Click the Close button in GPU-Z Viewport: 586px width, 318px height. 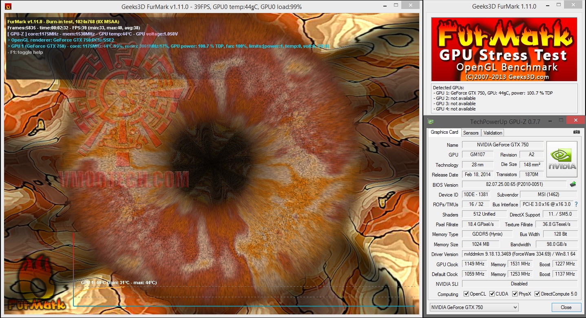[x=566, y=307]
